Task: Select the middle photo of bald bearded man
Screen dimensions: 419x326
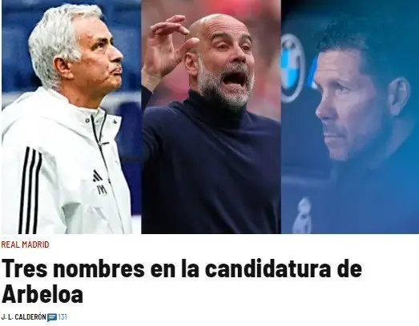Action: [x=212, y=117]
